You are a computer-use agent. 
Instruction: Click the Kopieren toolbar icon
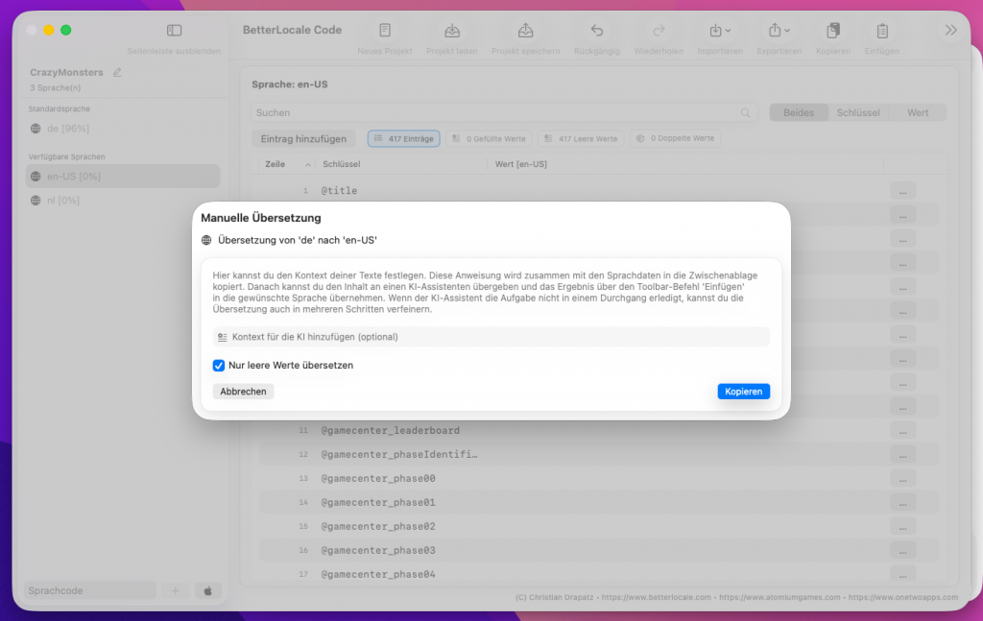(832, 31)
